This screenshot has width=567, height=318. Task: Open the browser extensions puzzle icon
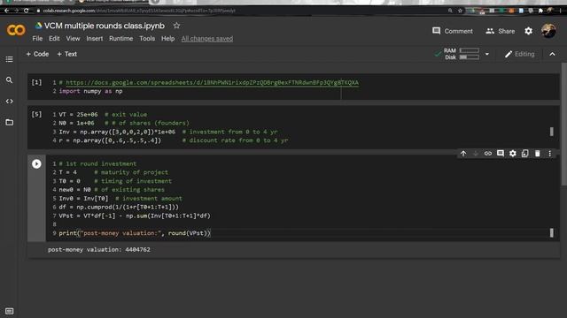pyautogui.click(x=540, y=11)
